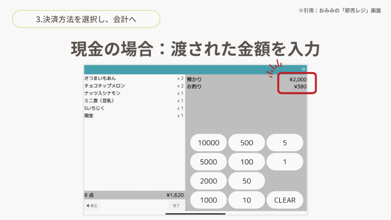Add 100 yen using keypad
This screenshot has height=220, width=391.
pyautogui.click(x=247, y=162)
